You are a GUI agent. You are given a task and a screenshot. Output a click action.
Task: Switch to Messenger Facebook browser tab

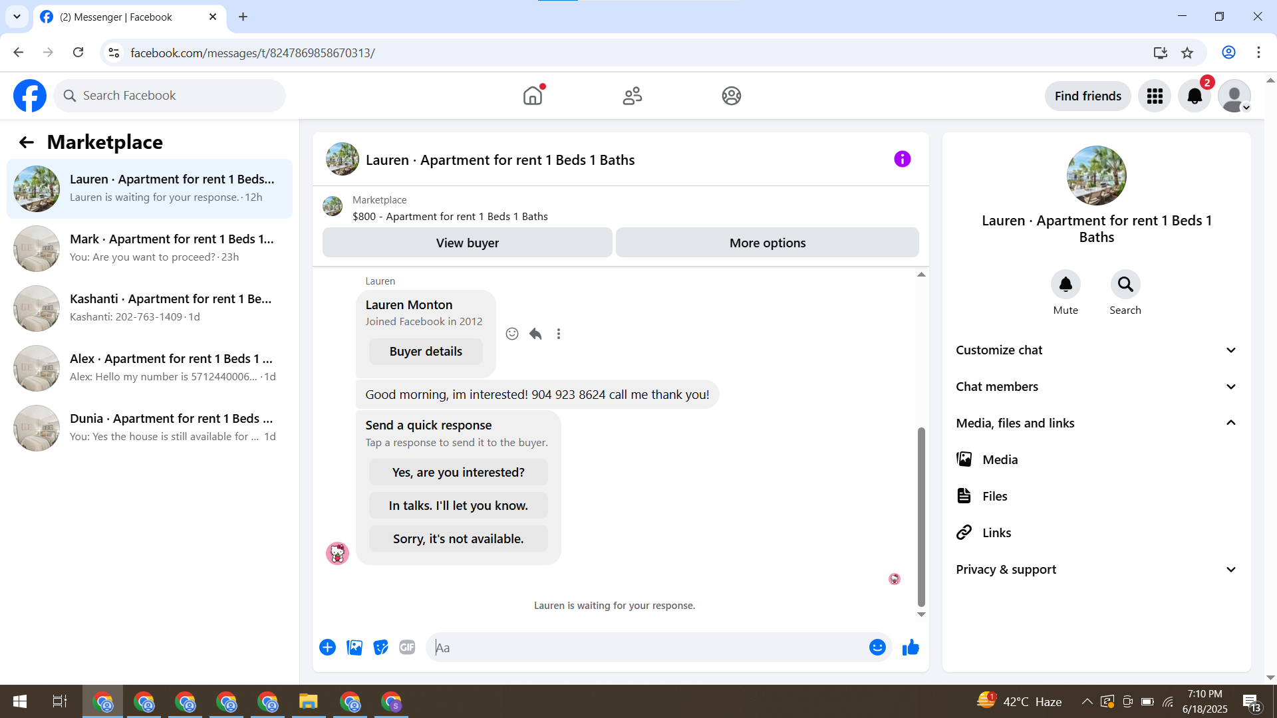(130, 17)
